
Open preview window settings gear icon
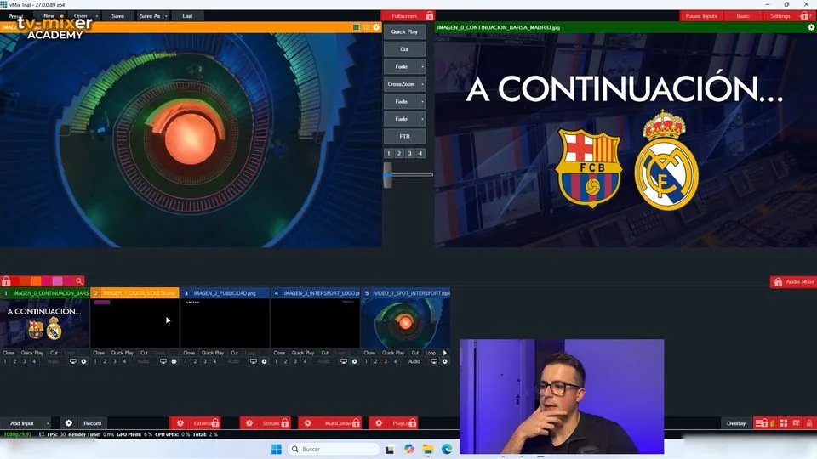[x=376, y=27]
